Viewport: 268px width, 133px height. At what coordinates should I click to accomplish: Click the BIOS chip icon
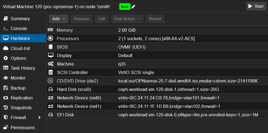pos(50,47)
